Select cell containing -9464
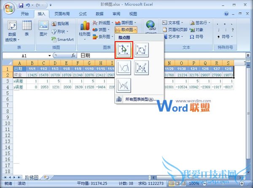Viewport: 253px width, 188px height. (101, 87)
